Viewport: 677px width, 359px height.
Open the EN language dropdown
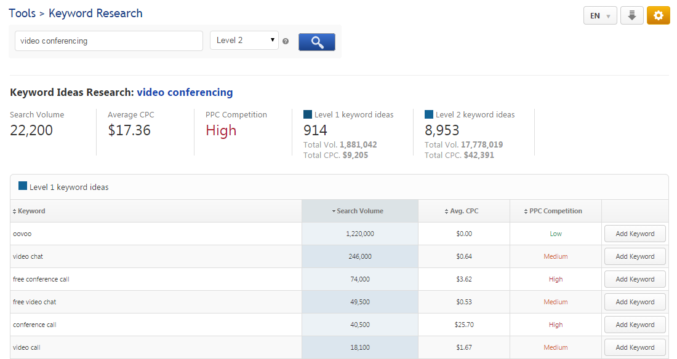pos(599,16)
